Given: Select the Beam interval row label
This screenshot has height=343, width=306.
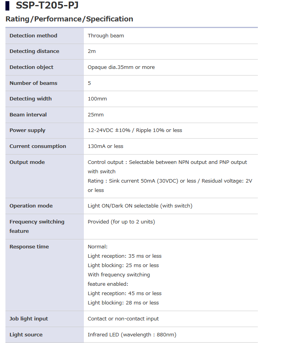Looking at the screenshot, I should tap(28, 115).
